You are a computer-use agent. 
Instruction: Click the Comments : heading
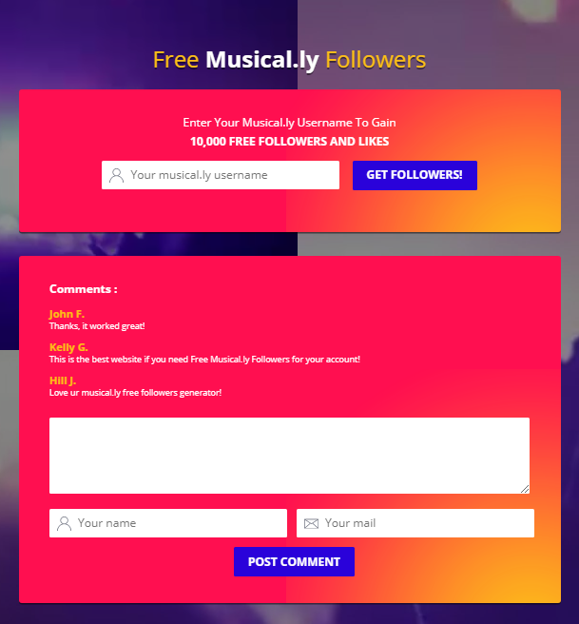coord(83,289)
